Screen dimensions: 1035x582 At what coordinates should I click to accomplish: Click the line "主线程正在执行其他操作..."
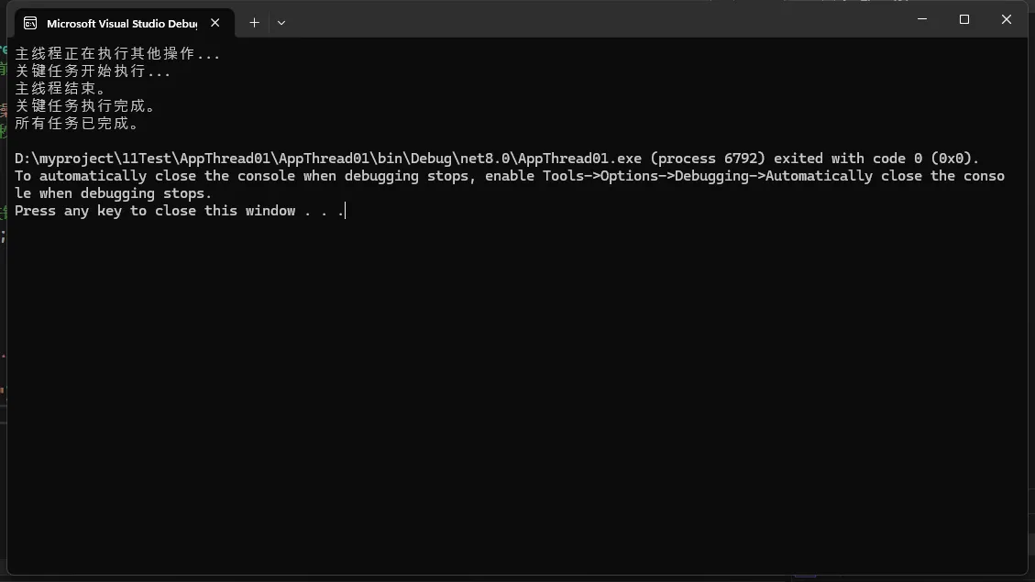[x=117, y=54]
